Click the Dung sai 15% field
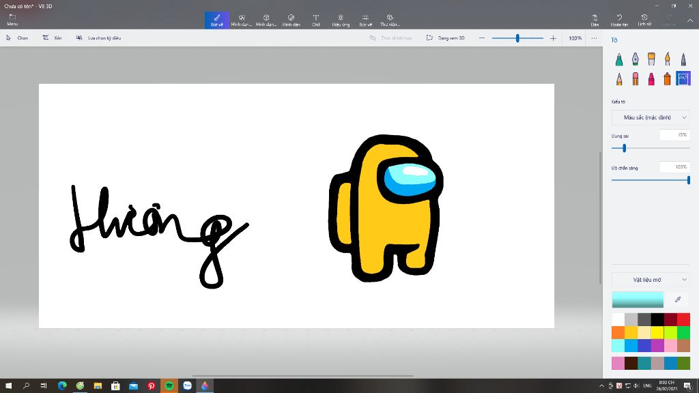 (x=674, y=135)
